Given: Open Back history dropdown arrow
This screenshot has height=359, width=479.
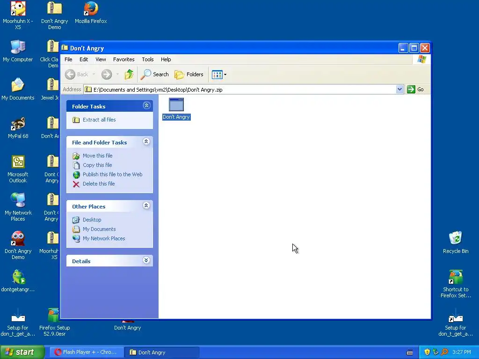Looking at the screenshot, I should point(94,74).
